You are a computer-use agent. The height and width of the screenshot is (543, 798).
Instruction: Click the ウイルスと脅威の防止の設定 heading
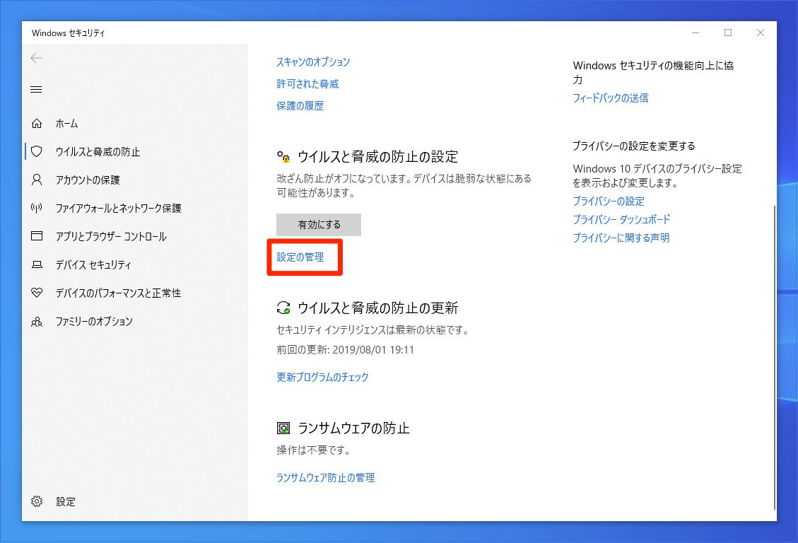(x=377, y=157)
